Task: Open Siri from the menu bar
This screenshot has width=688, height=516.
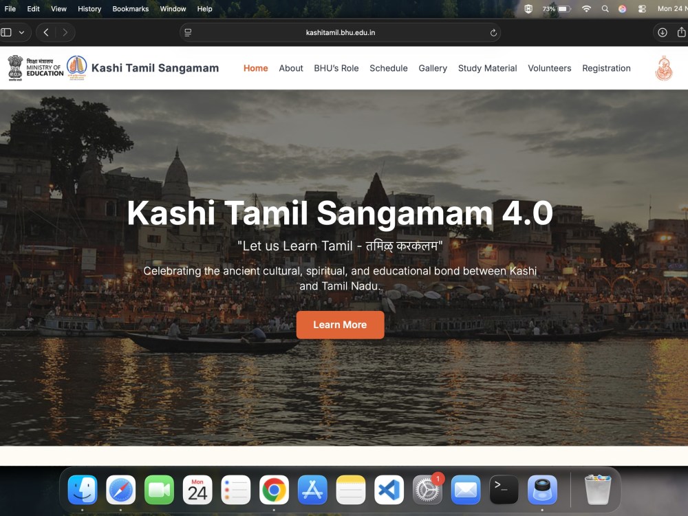Action: coord(622,9)
